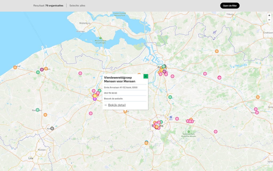Click the Westerschelde & Saeftinghe park icon

[x=101, y=38]
